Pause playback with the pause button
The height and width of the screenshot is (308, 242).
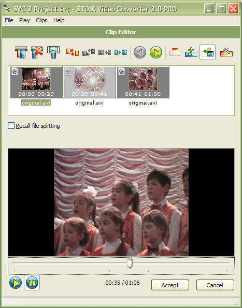click(x=32, y=283)
